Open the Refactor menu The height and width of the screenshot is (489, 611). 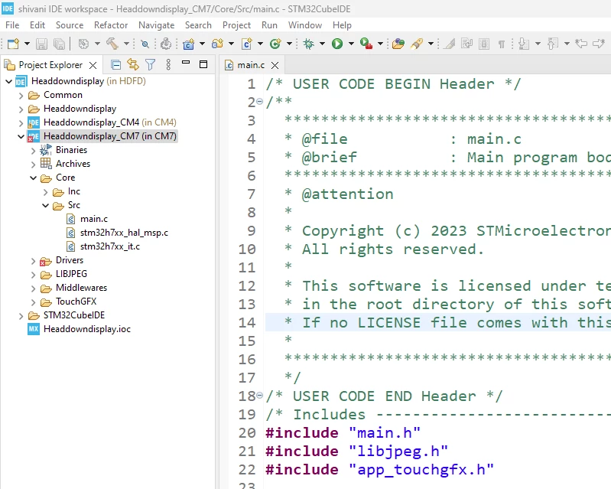pyautogui.click(x=111, y=25)
